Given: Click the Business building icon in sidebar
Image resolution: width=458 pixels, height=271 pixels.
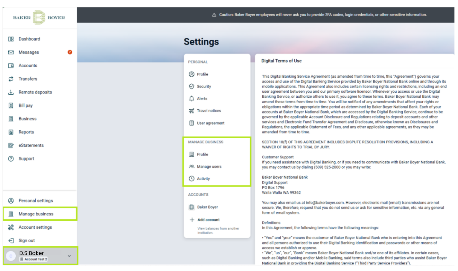Looking at the screenshot, I should tap(11, 119).
